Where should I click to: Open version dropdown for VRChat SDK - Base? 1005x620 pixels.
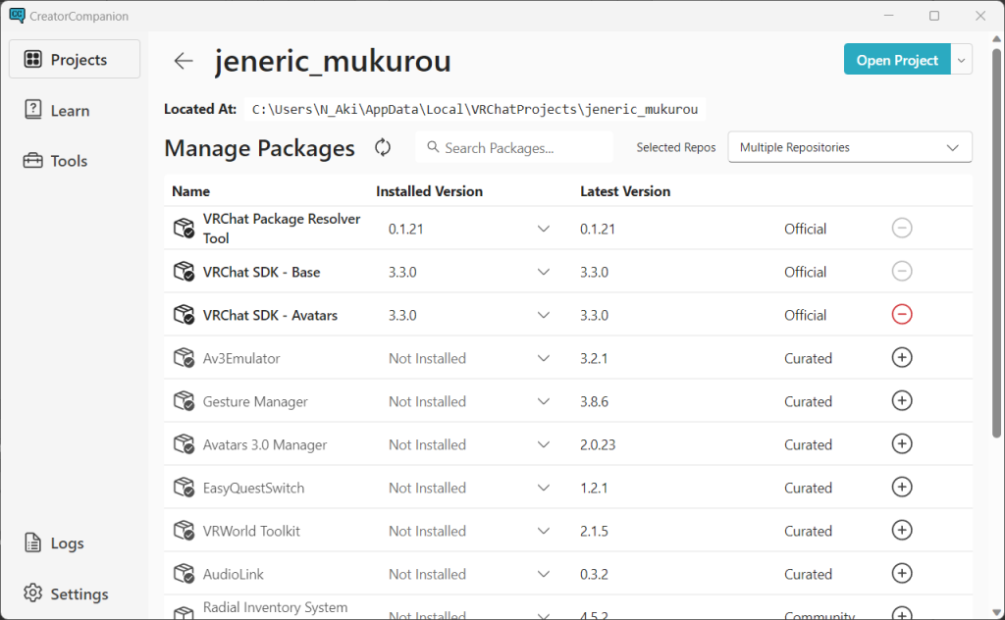[x=544, y=272]
